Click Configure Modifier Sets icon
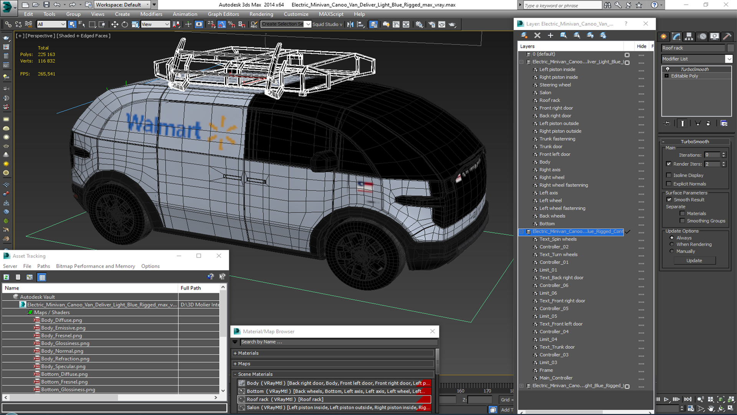This screenshot has width=737, height=415. click(x=724, y=123)
